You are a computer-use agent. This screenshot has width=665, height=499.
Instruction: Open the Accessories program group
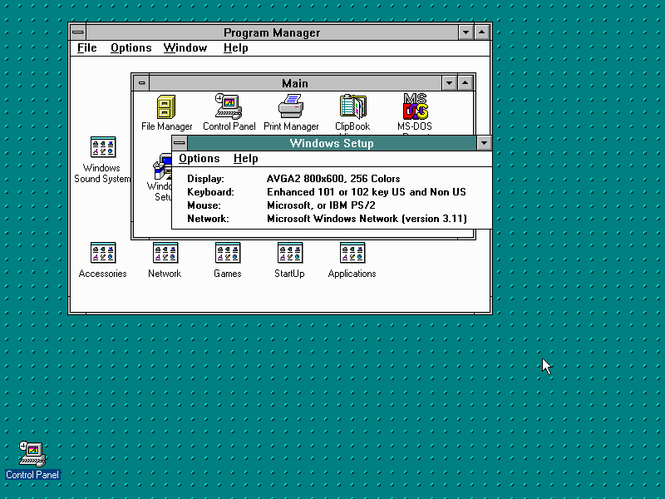pos(103,254)
